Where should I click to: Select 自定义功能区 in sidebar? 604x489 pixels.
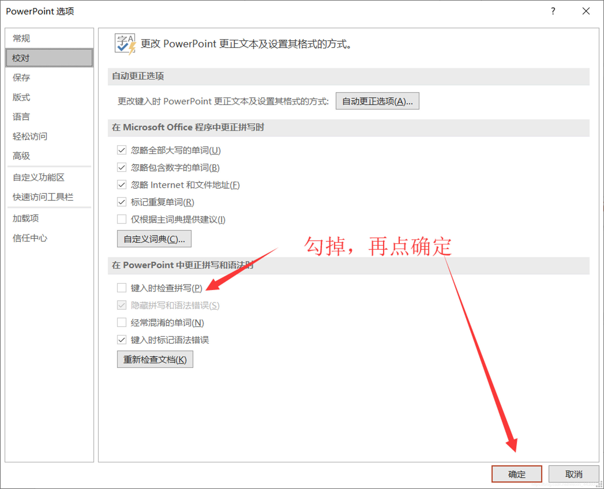coord(39,177)
